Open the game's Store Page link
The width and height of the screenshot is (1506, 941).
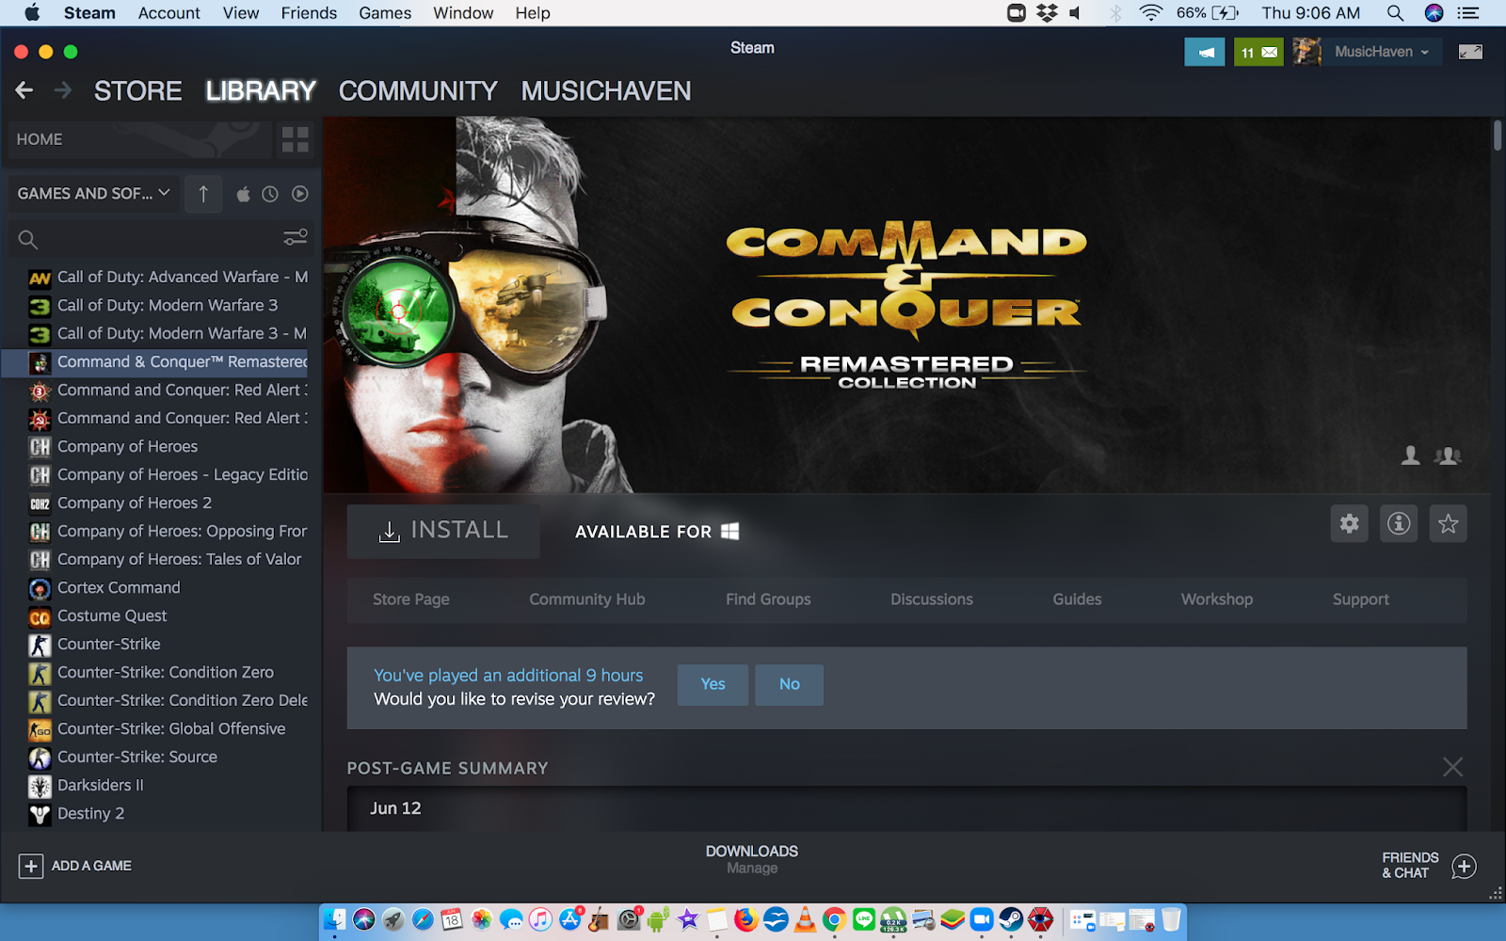click(411, 599)
